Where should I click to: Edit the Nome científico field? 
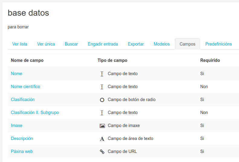coord(25,87)
